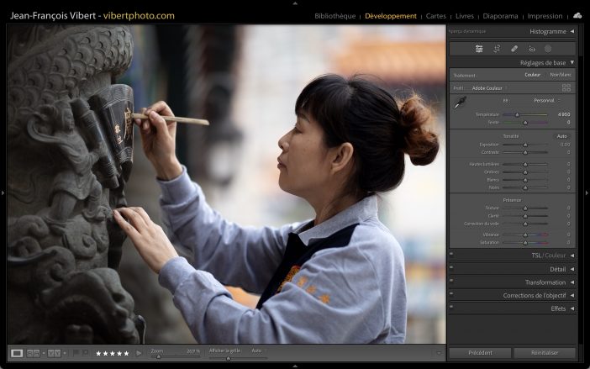Select the Edit sliders tool icon

click(x=479, y=49)
